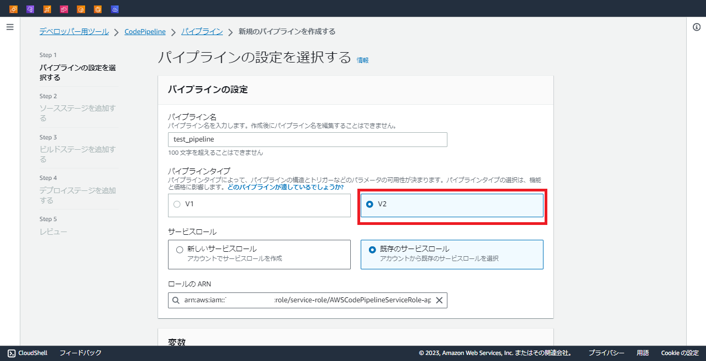Click the サービスロール label

click(x=192, y=232)
